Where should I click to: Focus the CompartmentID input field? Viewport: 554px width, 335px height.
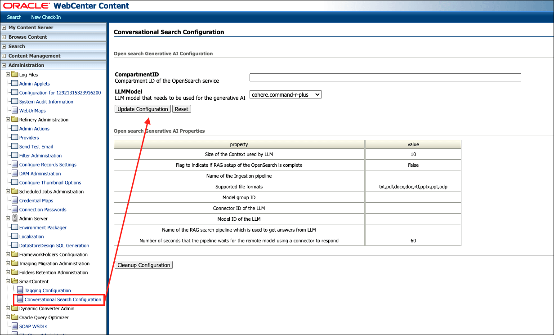pos(385,77)
